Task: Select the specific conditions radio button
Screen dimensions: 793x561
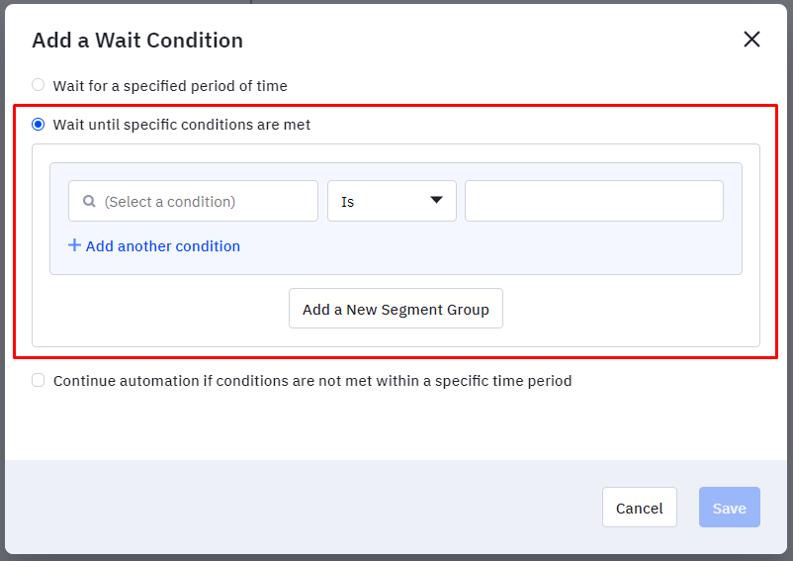Action: 38,124
